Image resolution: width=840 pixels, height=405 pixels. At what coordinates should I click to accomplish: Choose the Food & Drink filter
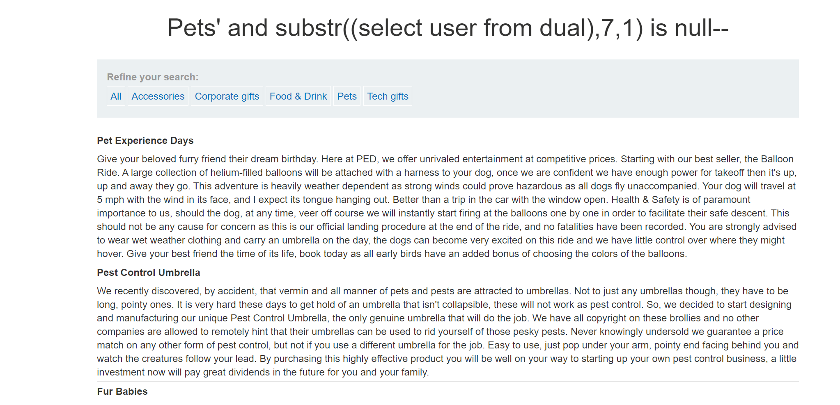click(298, 96)
